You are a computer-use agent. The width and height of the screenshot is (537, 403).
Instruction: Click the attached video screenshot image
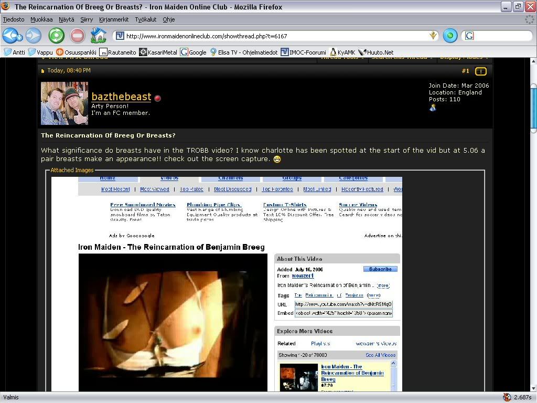tap(227, 284)
